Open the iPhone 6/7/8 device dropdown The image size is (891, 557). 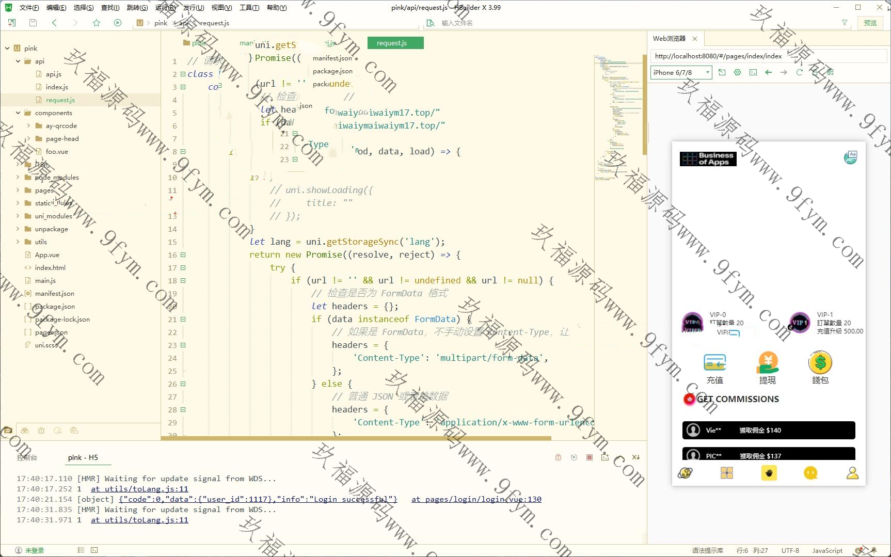(x=681, y=72)
